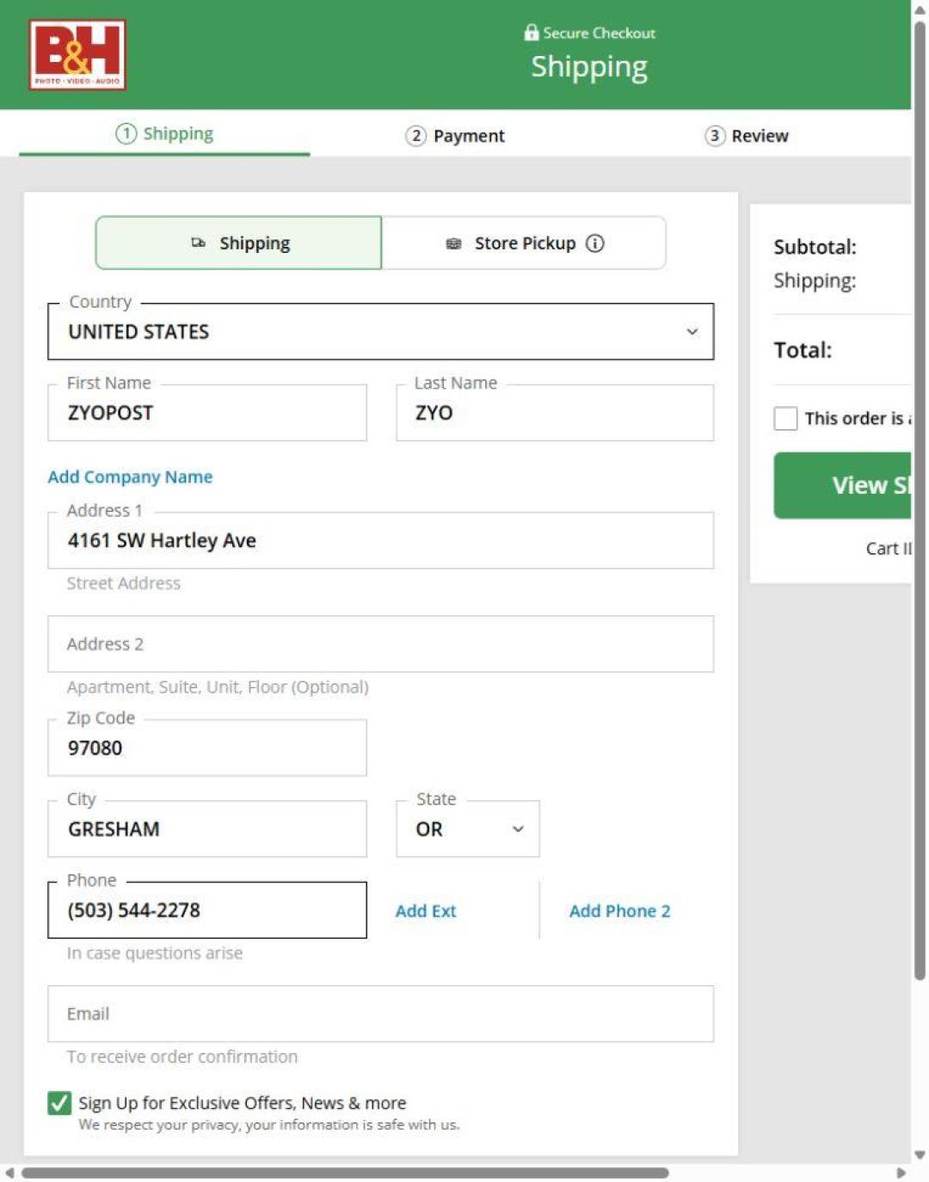Image resolution: width=929 pixels, height=1182 pixels.
Task: Click the Cart link under the View button
Action: [x=889, y=549]
